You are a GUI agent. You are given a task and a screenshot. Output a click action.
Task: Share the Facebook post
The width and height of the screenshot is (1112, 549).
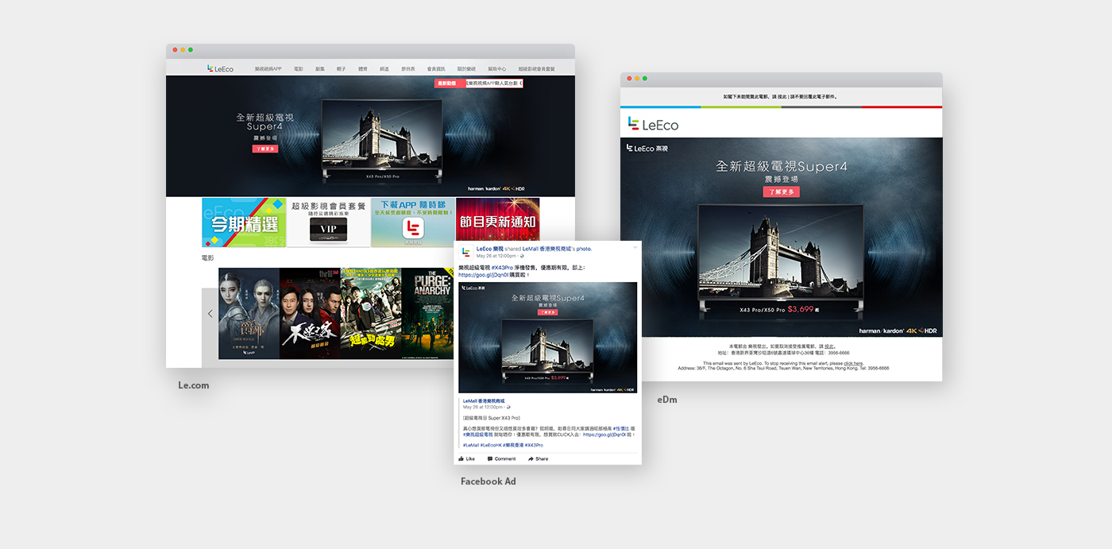(x=538, y=458)
